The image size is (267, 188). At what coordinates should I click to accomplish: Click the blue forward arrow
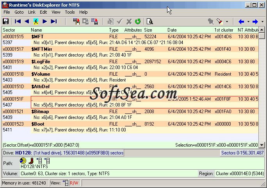(255, 21)
